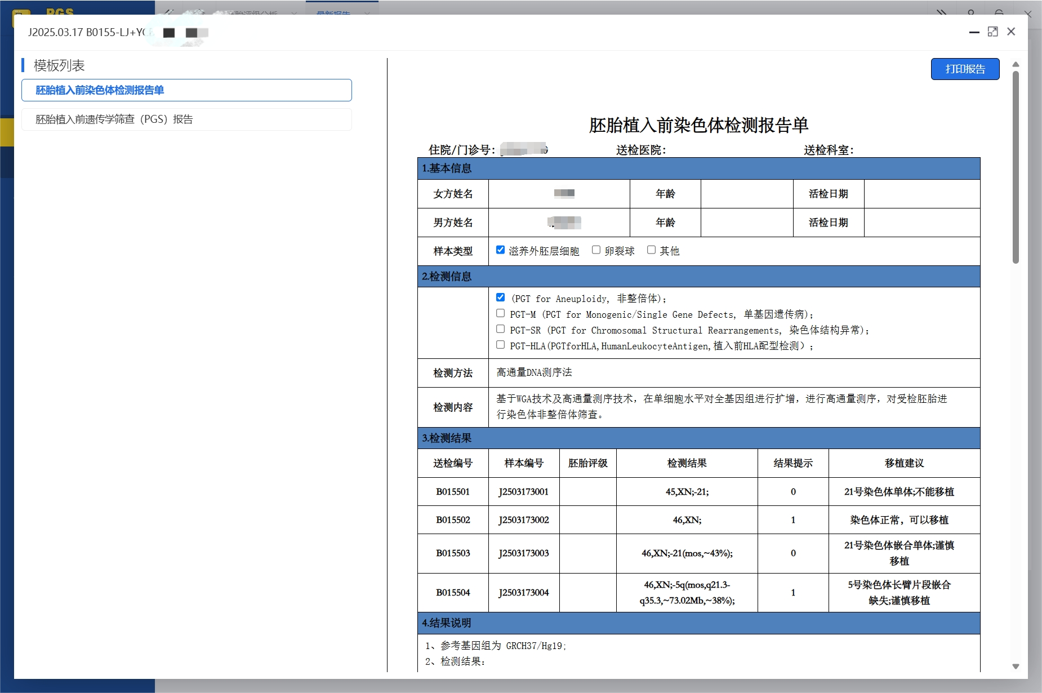Click the 打印报告 button
This screenshot has height=693, width=1042.
coord(965,69)
